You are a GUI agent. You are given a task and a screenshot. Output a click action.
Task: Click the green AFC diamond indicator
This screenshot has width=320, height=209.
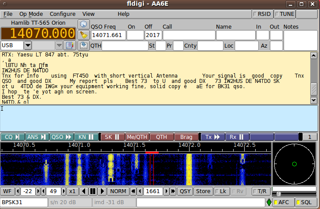click(x=269, y=202)
